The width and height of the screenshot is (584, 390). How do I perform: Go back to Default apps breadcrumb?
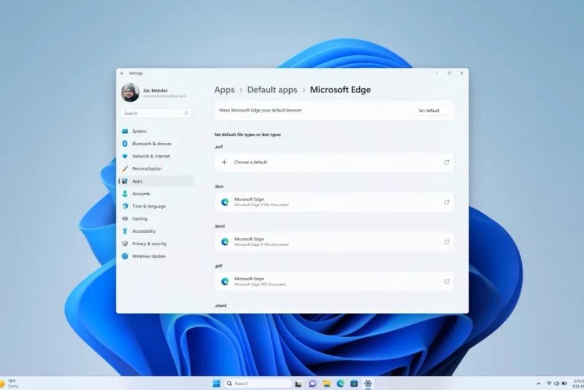click(272, 90)
